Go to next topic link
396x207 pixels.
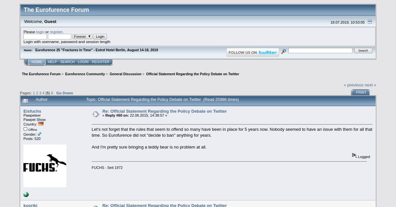pyautogui.click(x=370, y=85)
